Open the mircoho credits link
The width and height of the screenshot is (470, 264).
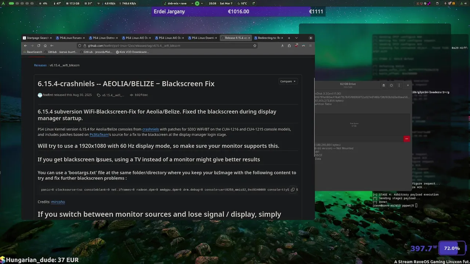(x=58, y=202)
